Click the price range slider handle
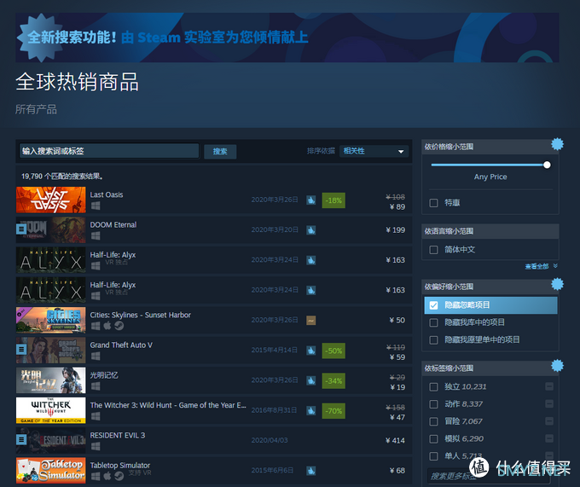Image resolution: width=580 pixels, height=487 pixels. tap(547, 165)
